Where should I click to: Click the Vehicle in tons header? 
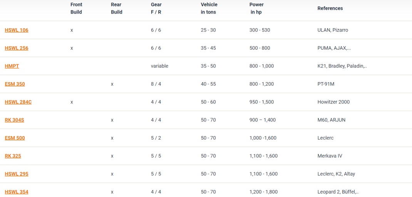pyautogui.click(x=209, y=8)
